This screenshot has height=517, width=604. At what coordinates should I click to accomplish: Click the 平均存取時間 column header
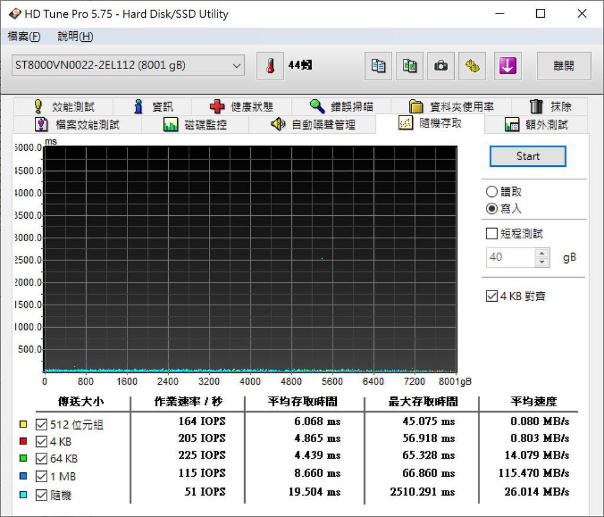(303, 401)
